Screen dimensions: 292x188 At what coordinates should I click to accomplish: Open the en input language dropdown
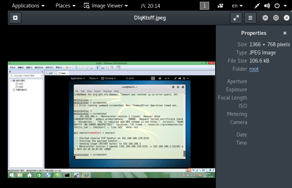[237, 6]
